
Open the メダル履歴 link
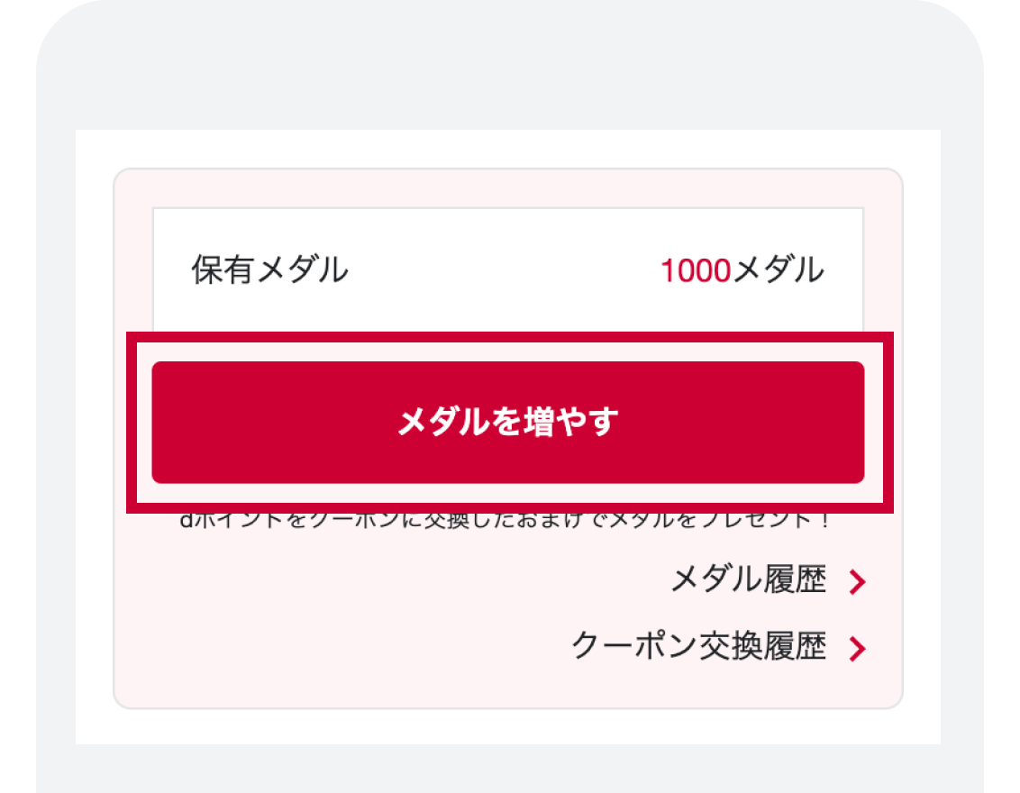[x=749, y=579]
